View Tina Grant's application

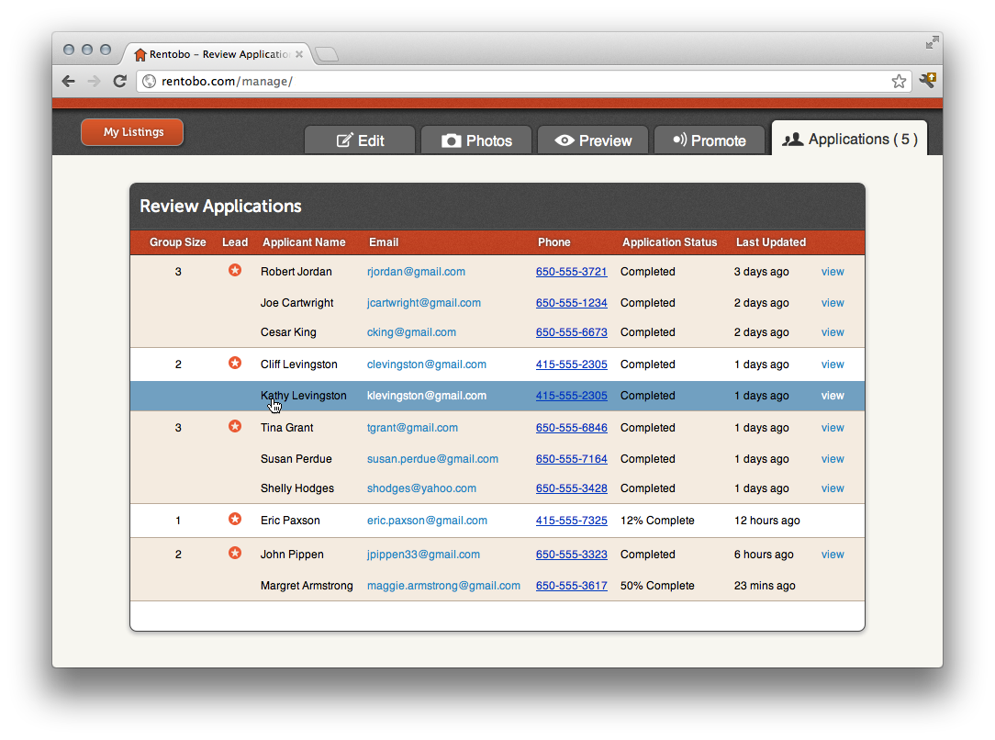pyautogui.click(x=833, y=428)
